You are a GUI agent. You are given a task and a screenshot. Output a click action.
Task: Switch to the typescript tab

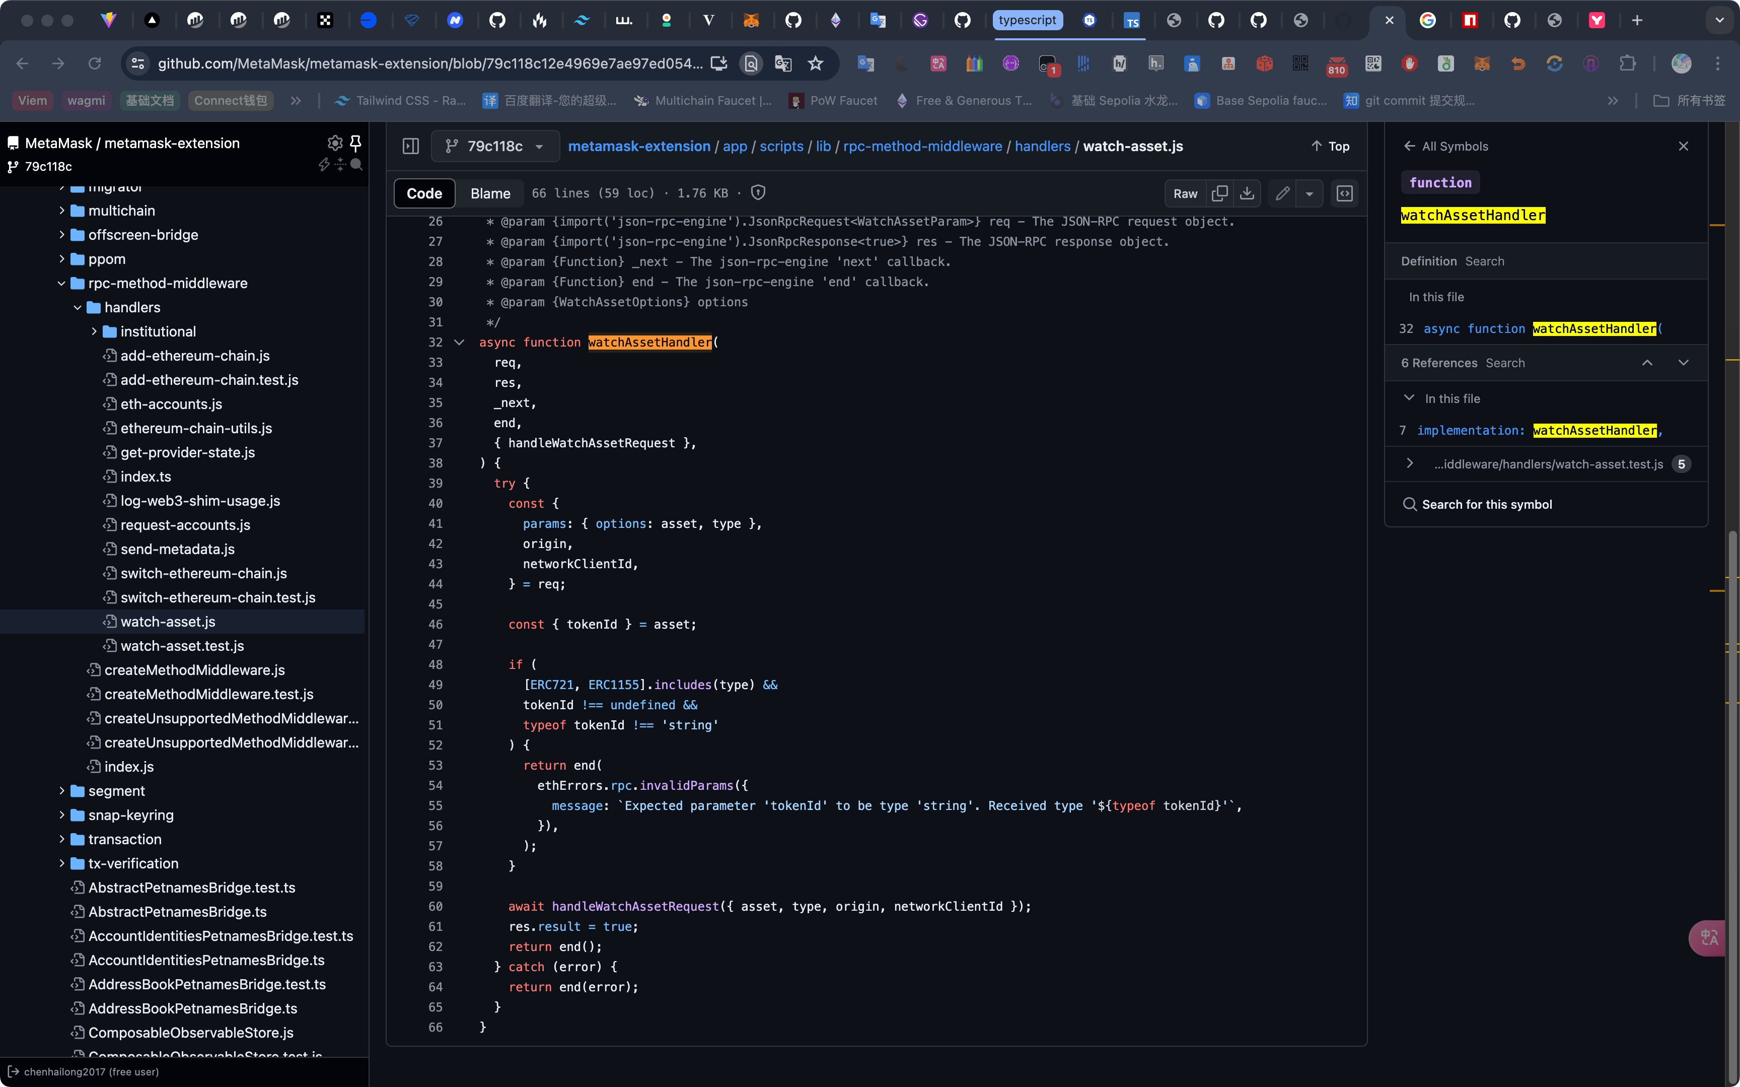(1027, 20)
